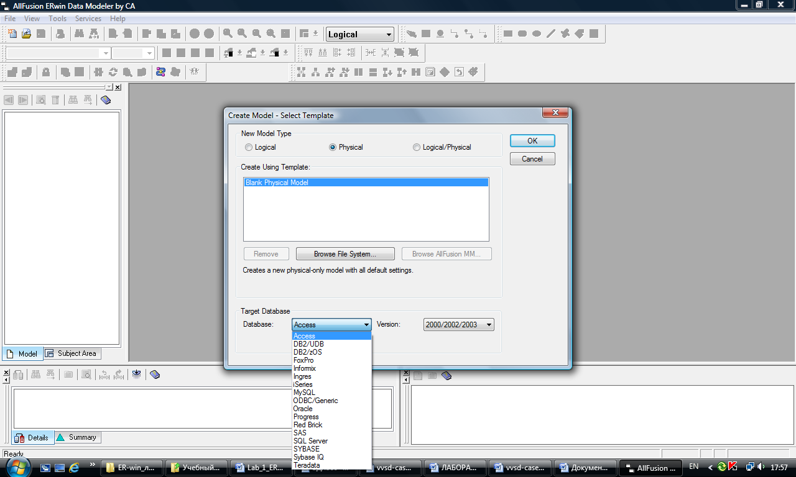This screenshot has height=477, width=796.
Task: Click the padlock icon in the toolbar
Action: 45,72
